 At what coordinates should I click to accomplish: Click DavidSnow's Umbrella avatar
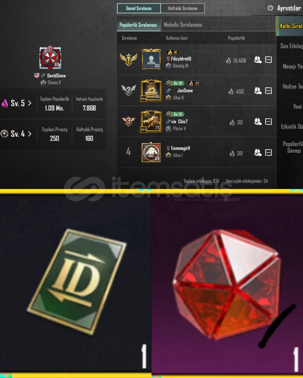click(50, 57)
